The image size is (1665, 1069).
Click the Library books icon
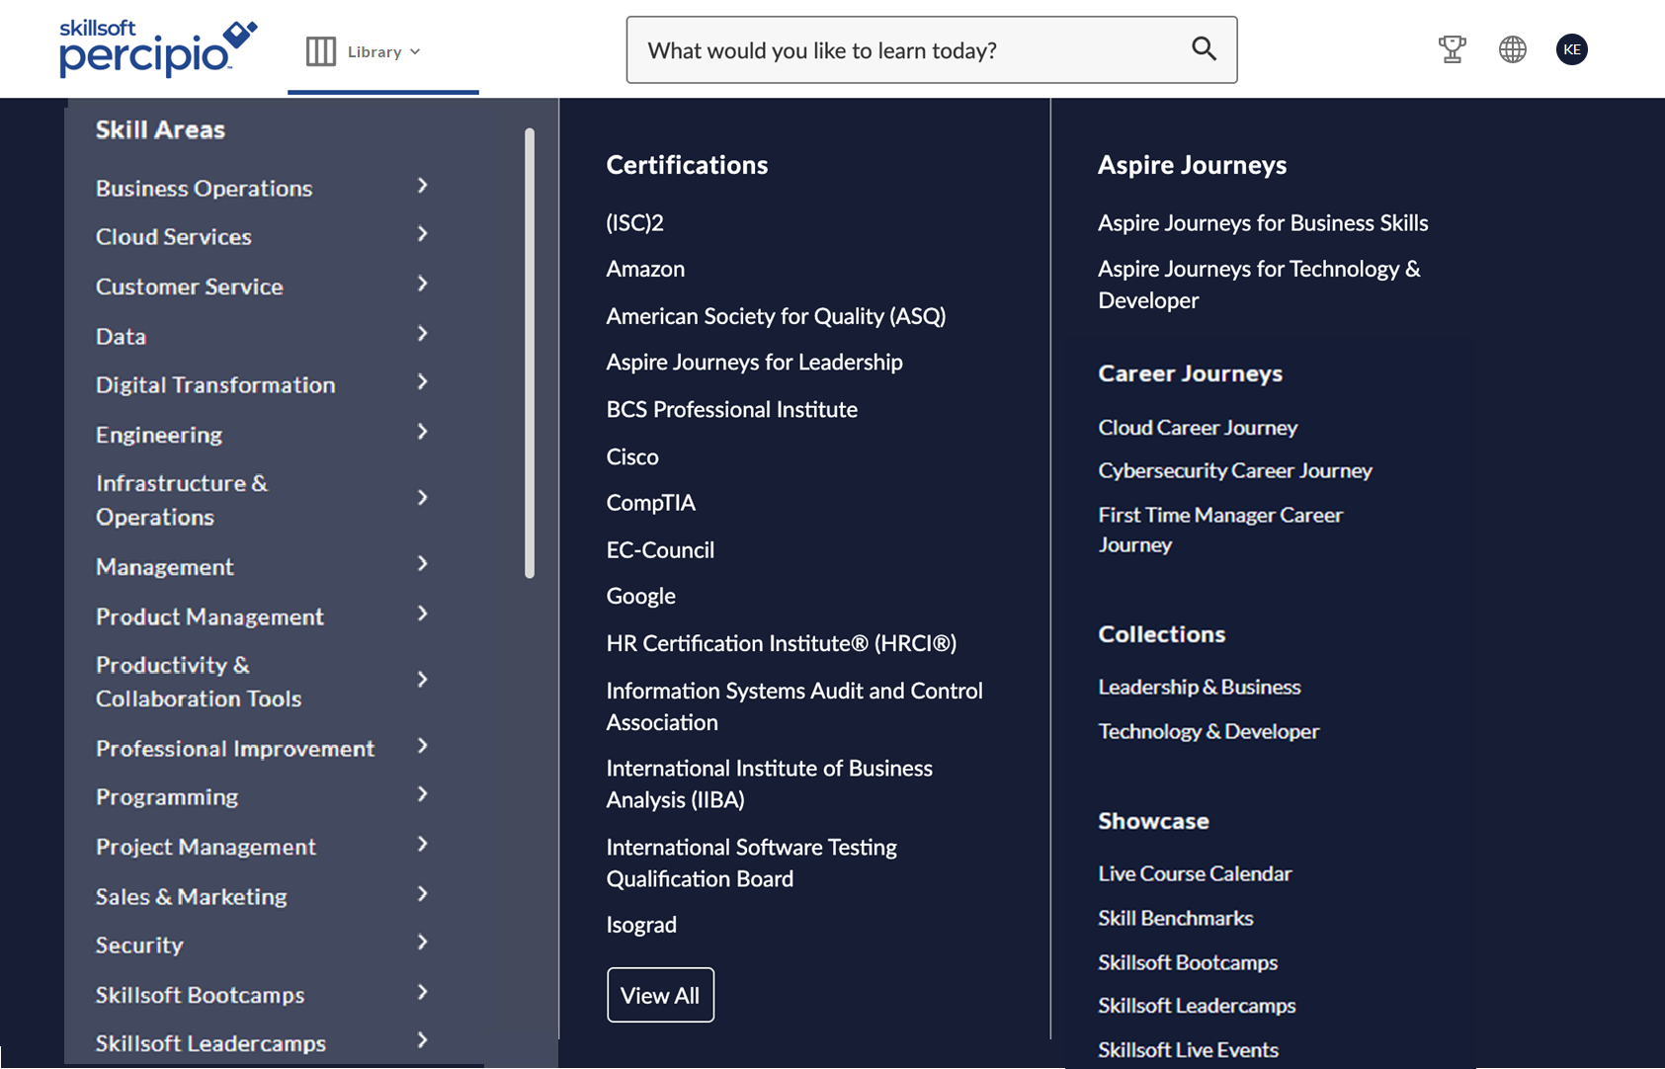pyautogui.click(x=321, y=51)
